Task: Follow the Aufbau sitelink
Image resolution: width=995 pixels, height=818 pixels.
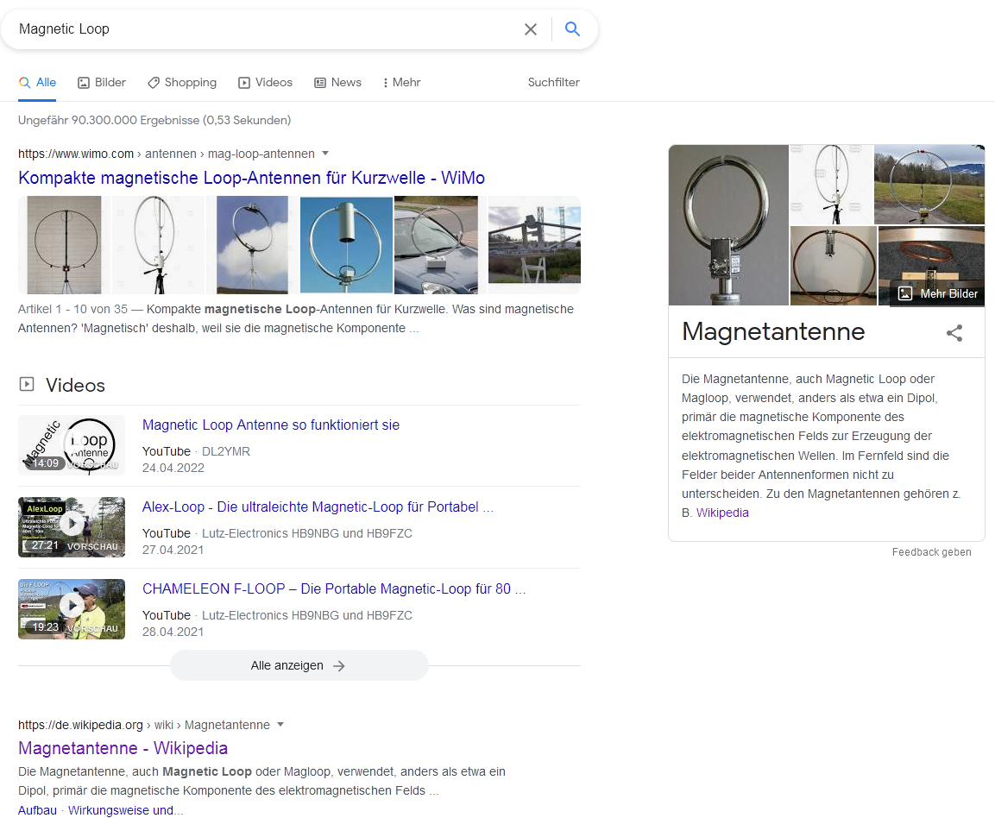Action: 37,810
